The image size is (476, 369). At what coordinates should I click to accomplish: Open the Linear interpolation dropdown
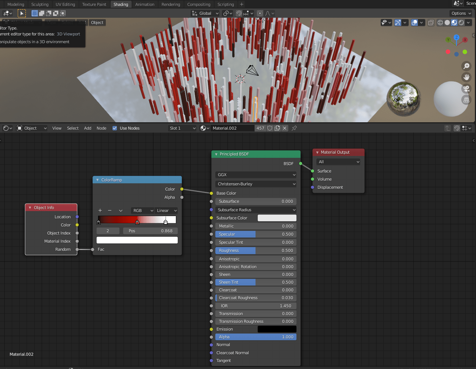click(x=167, y=211)
